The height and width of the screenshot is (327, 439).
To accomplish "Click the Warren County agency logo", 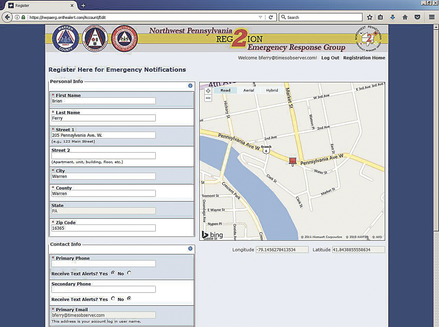I will [65, 38].
